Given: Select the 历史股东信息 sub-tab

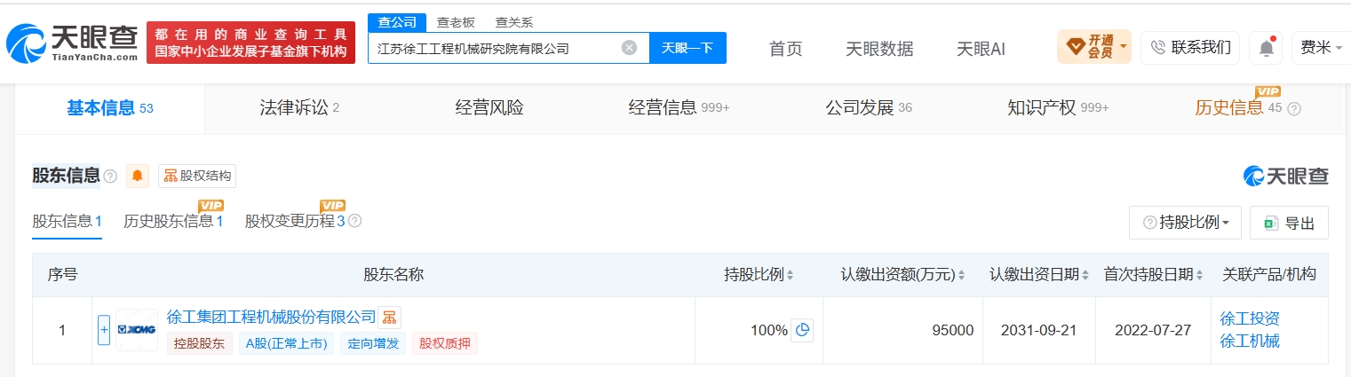Looking at the screenshot, I should (x=173, y=221).
